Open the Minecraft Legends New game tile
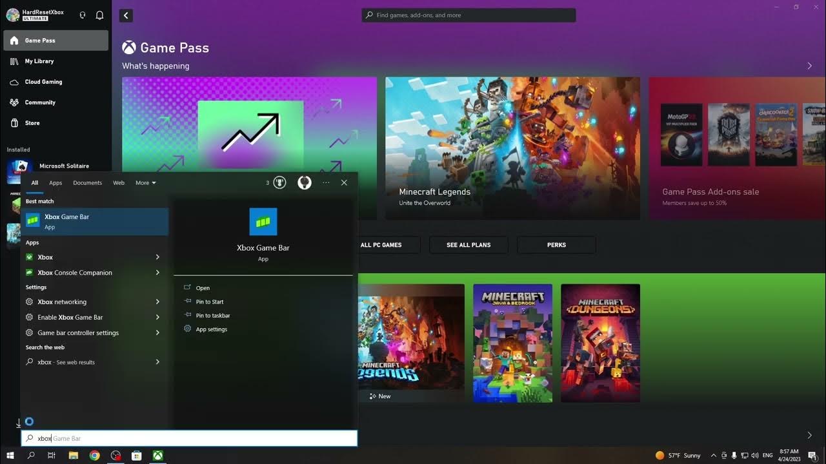Image resolution: width=826 pixels, height=464 pixels. tap(411, 343)
